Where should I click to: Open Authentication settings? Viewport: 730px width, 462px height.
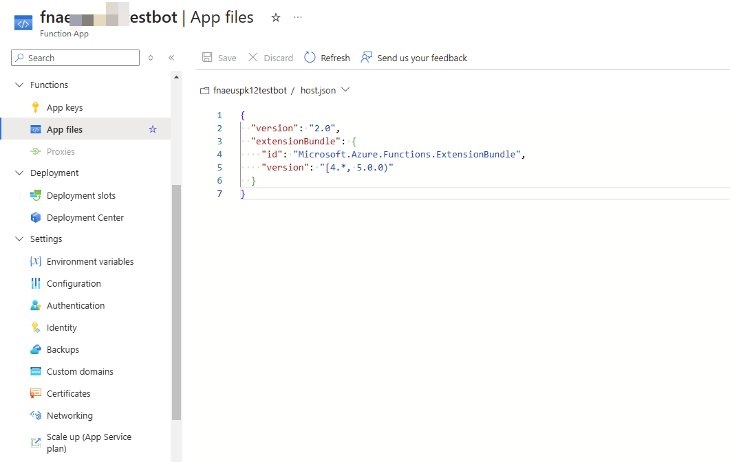pos(76,305)
